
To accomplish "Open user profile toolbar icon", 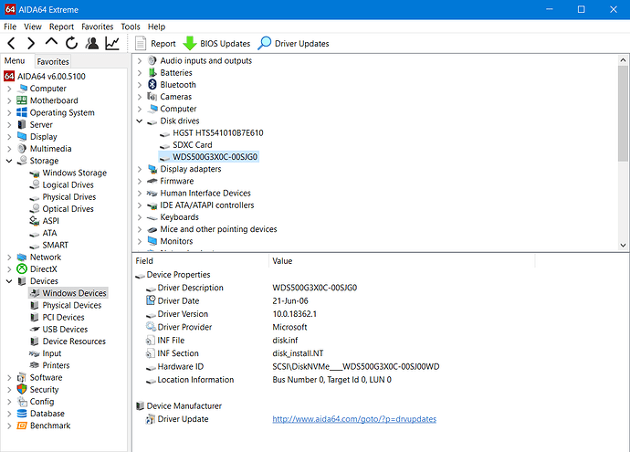I will [92, 43].
